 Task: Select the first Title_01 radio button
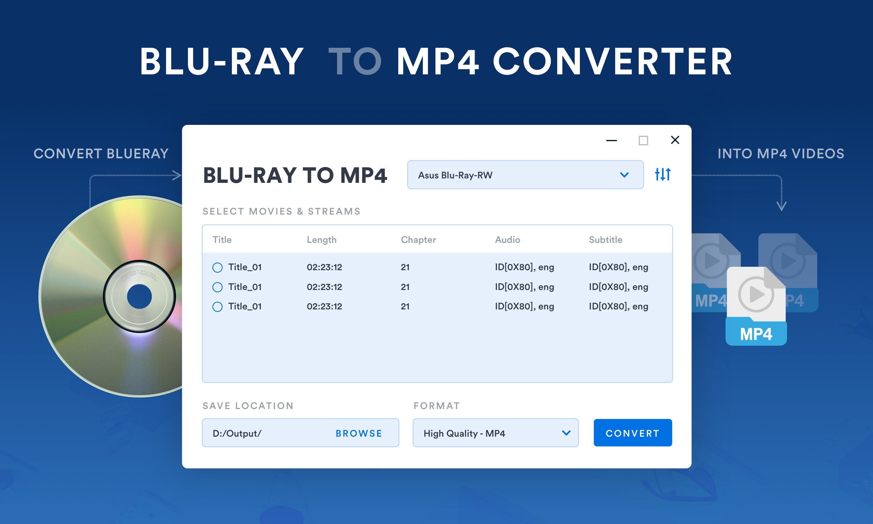[217, 267]
